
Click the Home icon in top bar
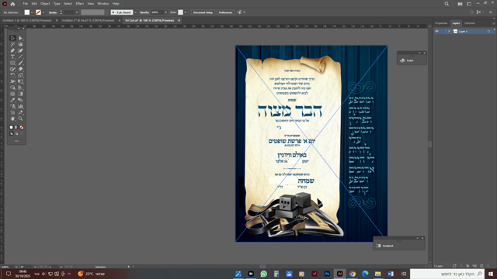(x=12, y=4)
